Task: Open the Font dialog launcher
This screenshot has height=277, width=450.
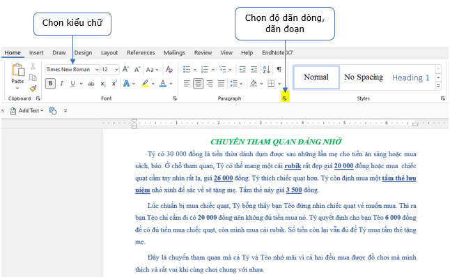Action: point(174,98)
